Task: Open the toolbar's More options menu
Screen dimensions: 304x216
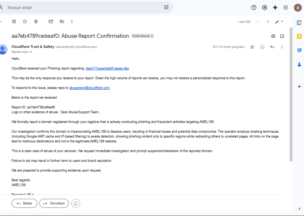Action: click(72, 21)
